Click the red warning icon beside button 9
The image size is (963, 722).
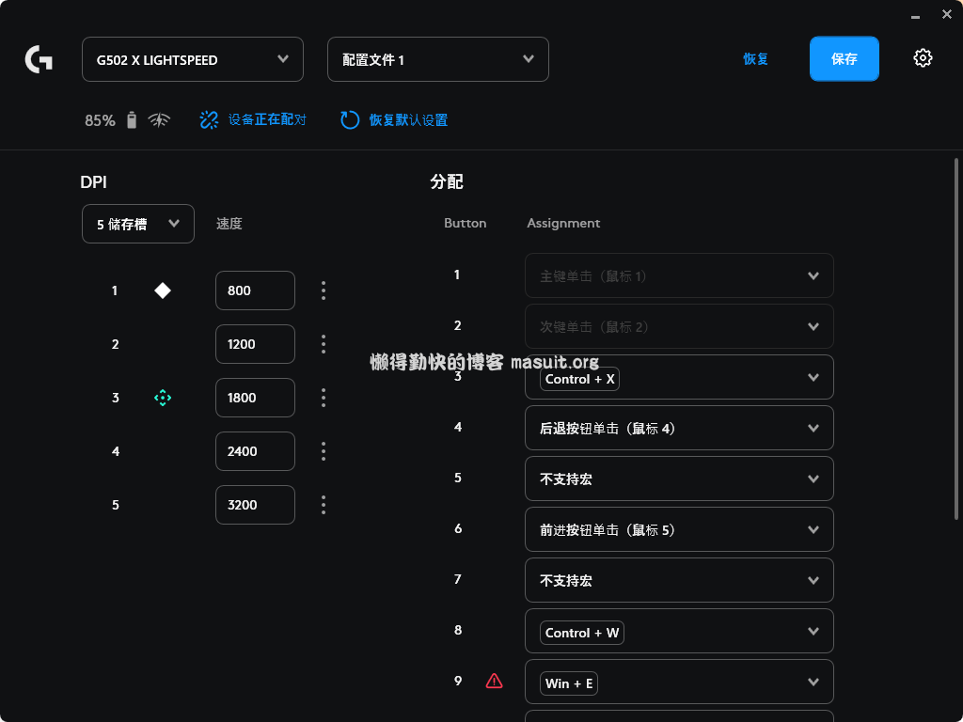[x=494, y=681]
